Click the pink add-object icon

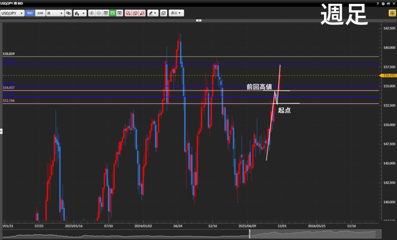click(x=128, y=13)
